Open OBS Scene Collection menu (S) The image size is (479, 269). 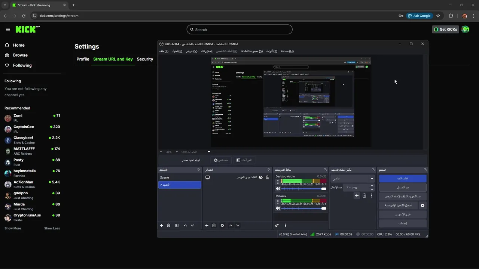click(252, 51)
